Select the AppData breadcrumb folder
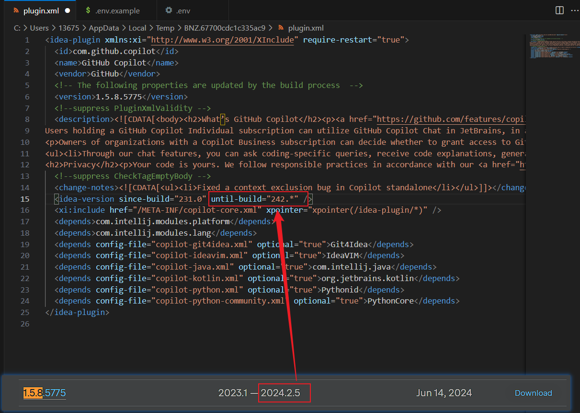The height and width of the screenshot is (413, 580). 104,28
